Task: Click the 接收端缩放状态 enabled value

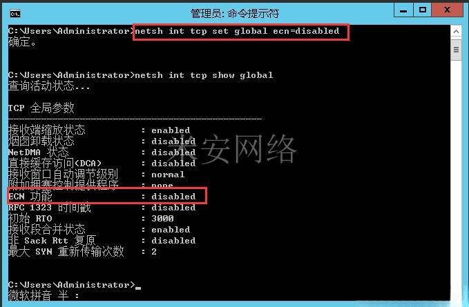Action: click(171, 130)
